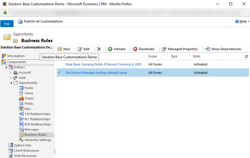Click the Client Extensions icon
Viewport: 250px width, 158px height.
point(11,150)
